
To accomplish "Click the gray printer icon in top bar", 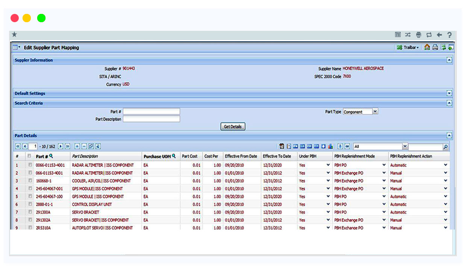I will pos(418,35).
